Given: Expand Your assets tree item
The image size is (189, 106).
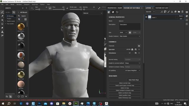Looking at the screenshot, I should pos(6,24).
